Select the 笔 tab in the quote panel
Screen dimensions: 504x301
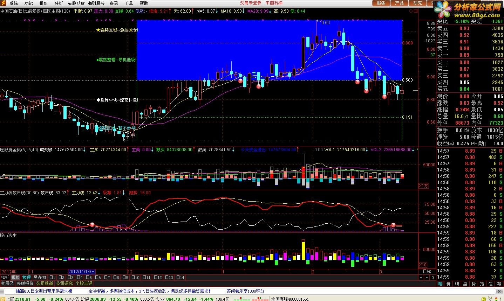coord(440,284)
